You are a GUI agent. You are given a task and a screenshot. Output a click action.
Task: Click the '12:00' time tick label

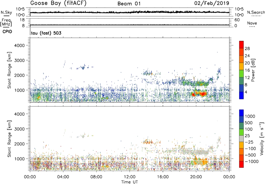pos(130,177)
